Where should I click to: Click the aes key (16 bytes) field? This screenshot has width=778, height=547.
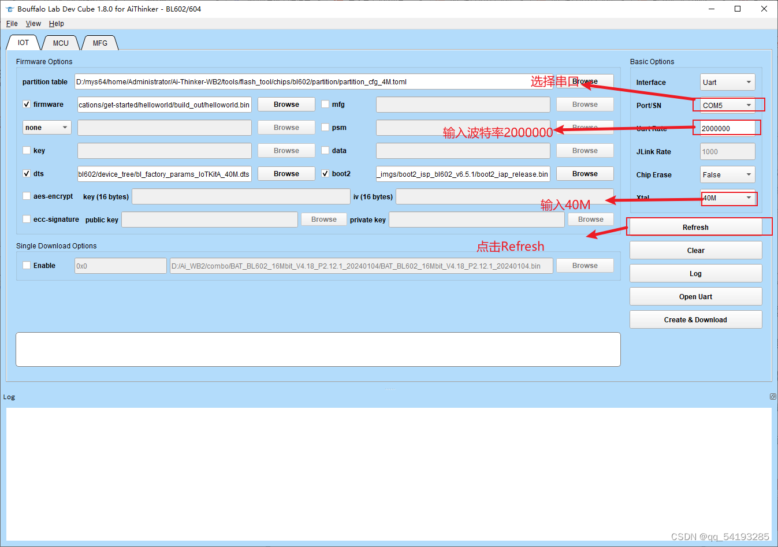coord(241,196)
